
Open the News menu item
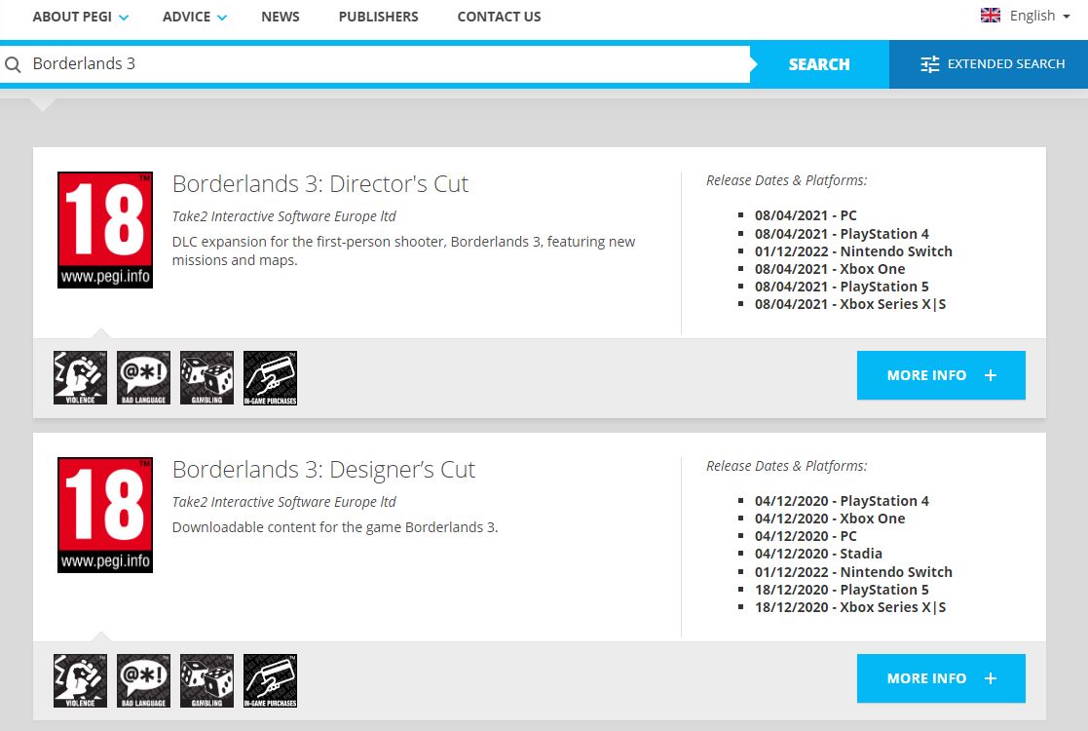(281, 17)
